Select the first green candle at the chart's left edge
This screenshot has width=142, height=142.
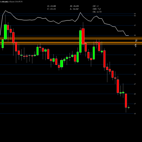[x=3, y=44]
